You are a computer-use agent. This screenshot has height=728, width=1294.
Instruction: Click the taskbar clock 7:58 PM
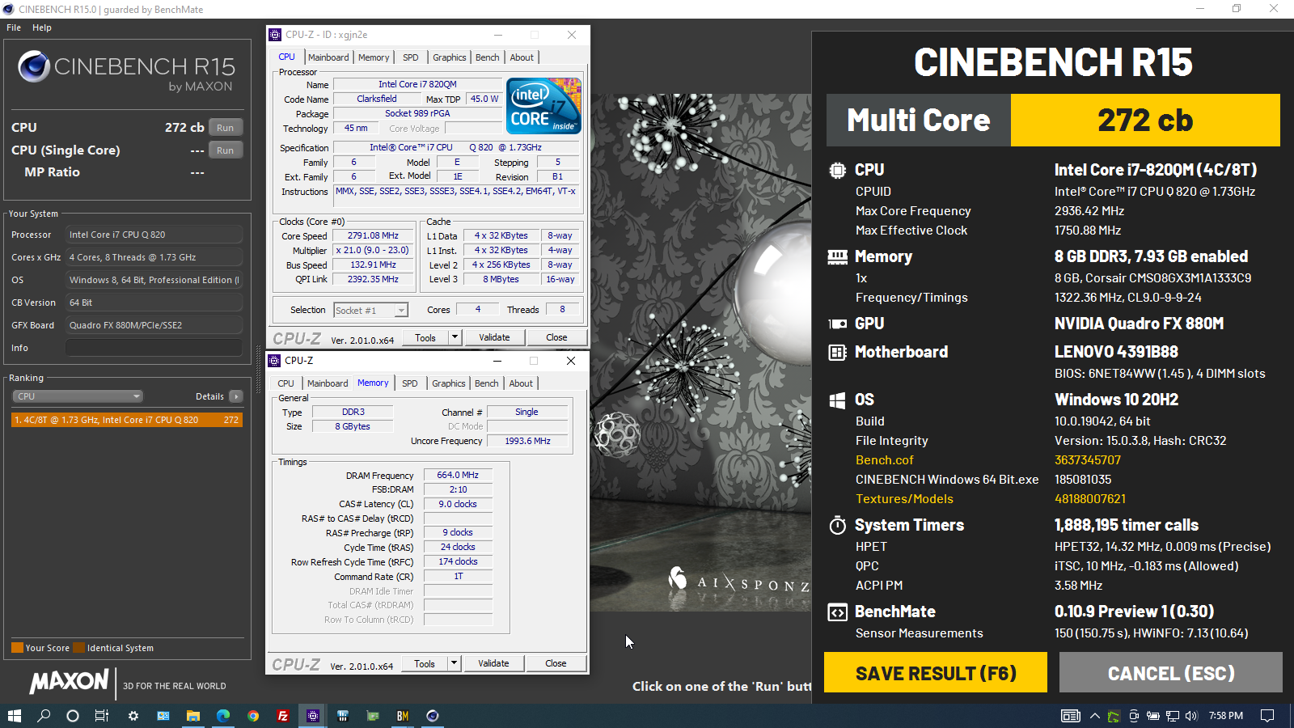tap(1226, 716)
